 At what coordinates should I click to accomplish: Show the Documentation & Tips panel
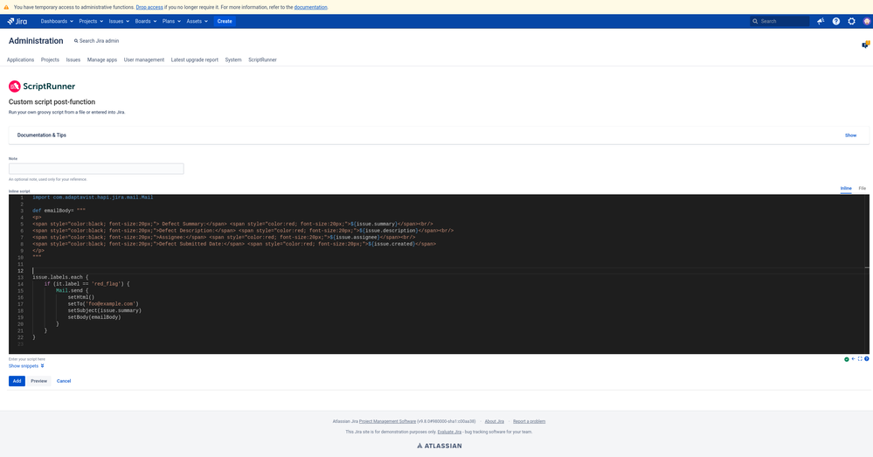[x=851, y=135]
